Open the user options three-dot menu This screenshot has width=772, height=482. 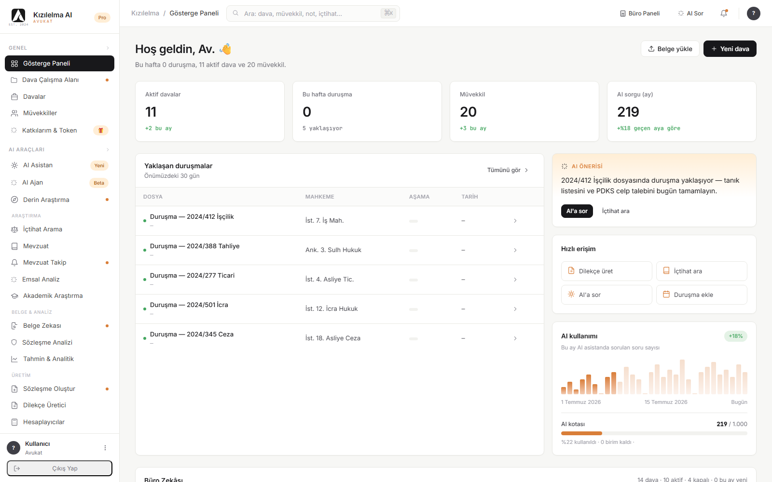tap(105, 448)
